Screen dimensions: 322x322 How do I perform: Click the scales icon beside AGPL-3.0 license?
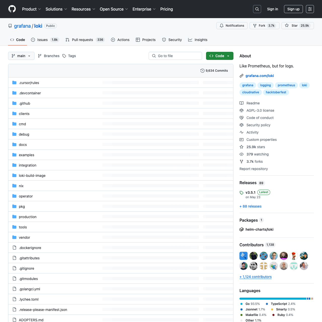pos(242,110)
